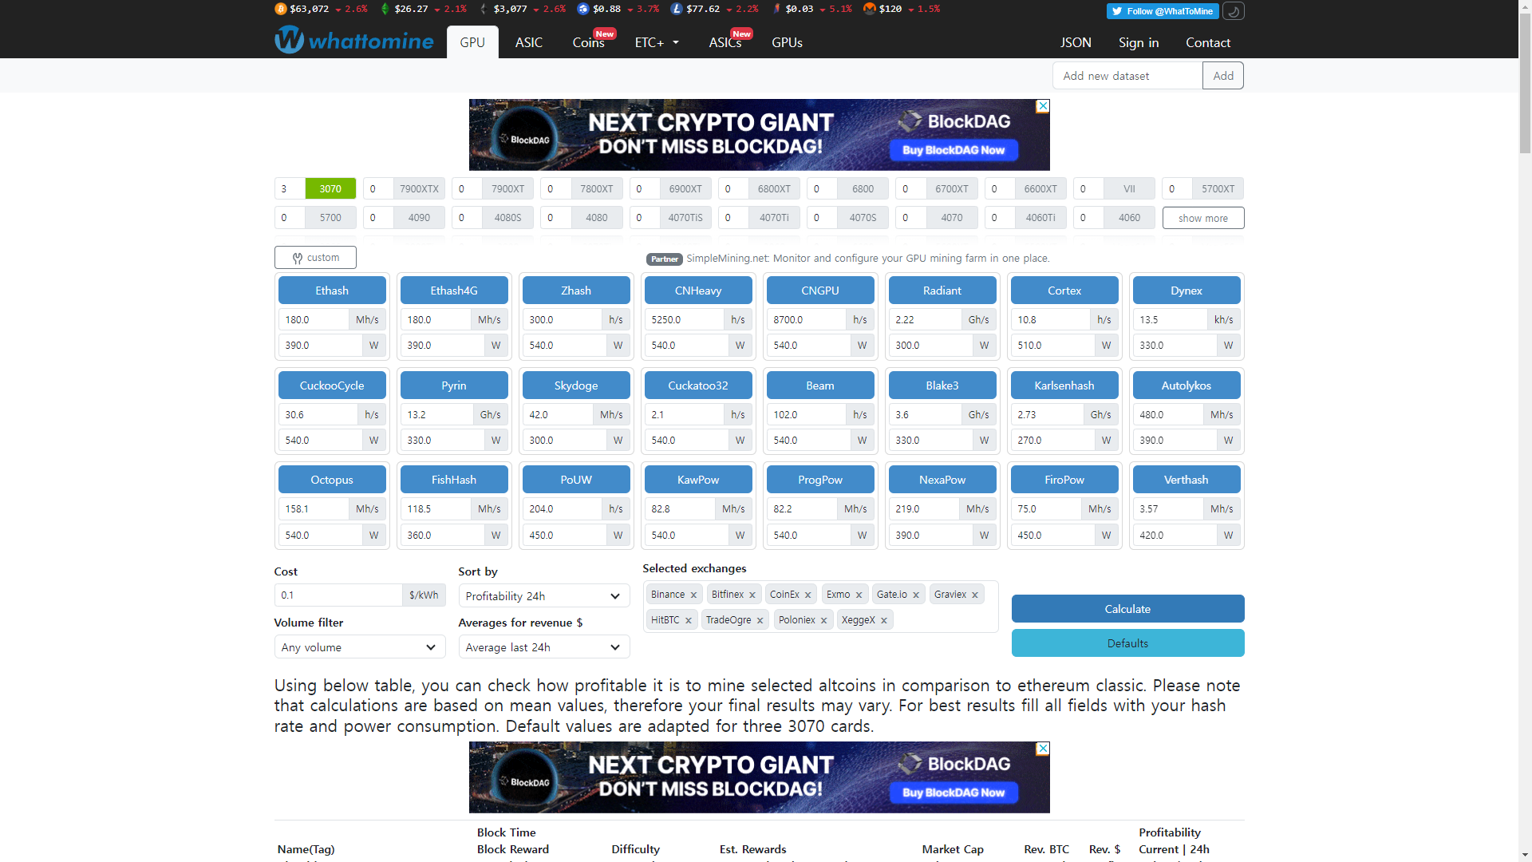Switch to the ASIC tab
This screenshot has width=1532, height=862.
[528, 42]
